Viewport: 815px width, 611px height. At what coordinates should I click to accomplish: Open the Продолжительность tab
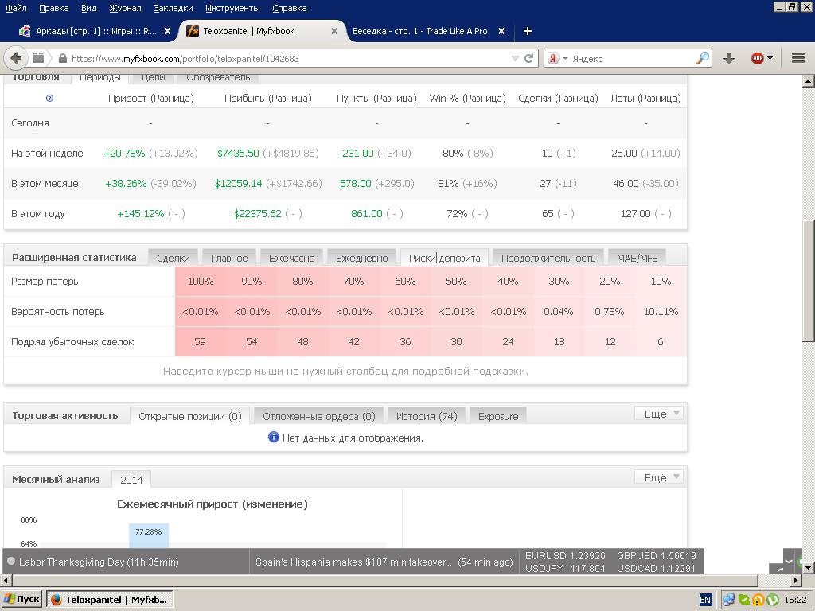pyautogui.click(x=548, y=258)
